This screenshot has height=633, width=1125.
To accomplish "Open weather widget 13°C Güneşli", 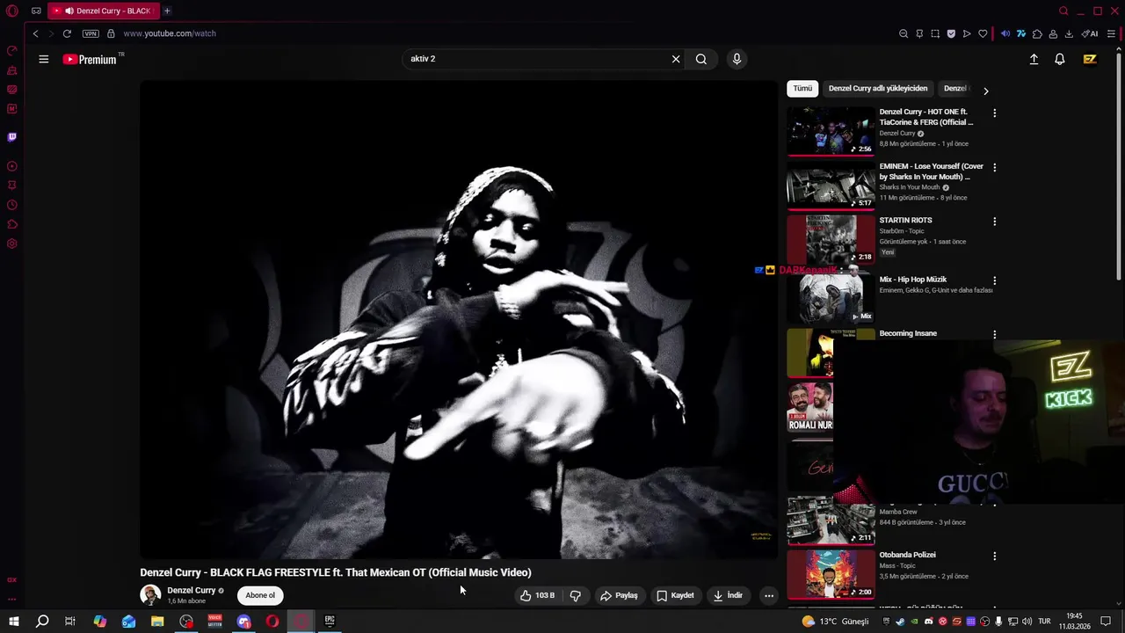I will (835, 622).
